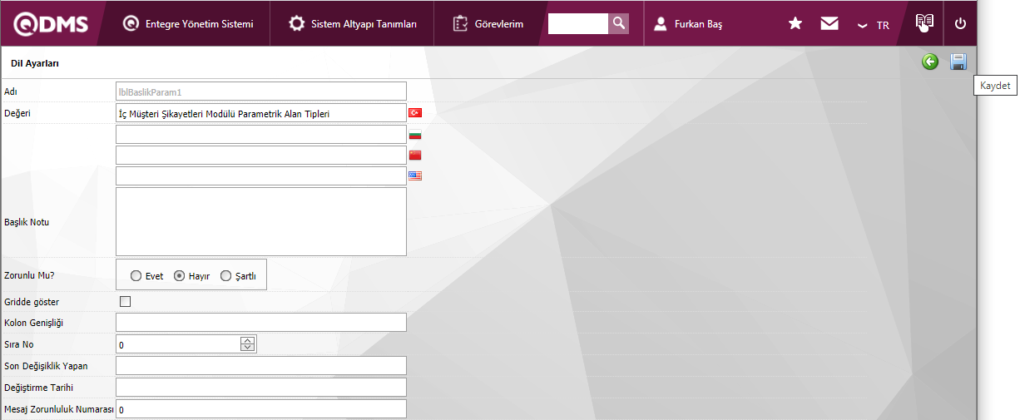Focus the Bulgarian value input field
The height and width of the screenshot is (420, 1020).
[x=261, y=134]
